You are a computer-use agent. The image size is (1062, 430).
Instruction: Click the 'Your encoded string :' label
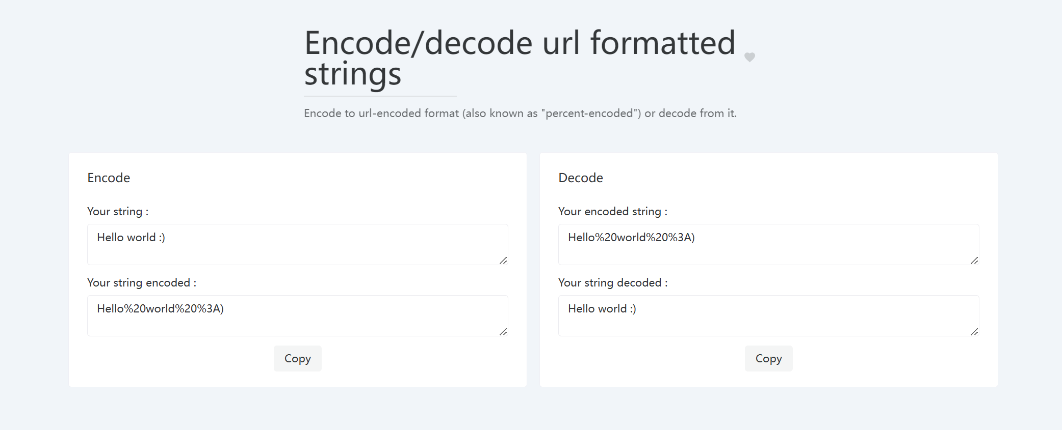coord(612,211)
